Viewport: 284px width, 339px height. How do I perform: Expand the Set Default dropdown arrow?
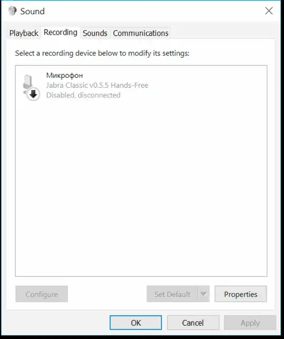point(204,294)
